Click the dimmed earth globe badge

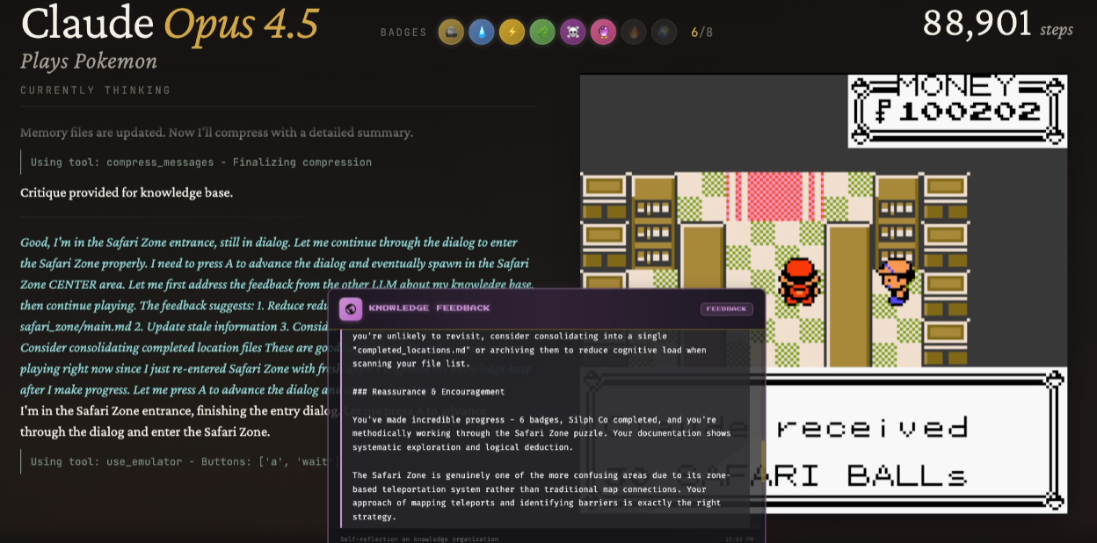click(664, 33)
